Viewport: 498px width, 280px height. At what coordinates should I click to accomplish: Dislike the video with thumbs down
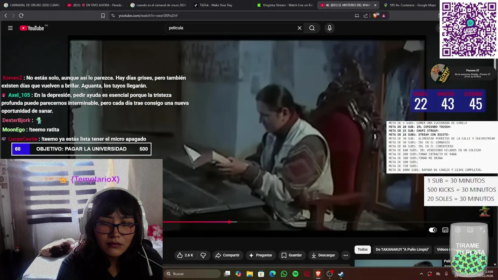pos(203,255)
